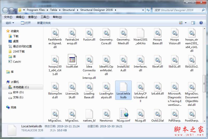
Task: Select Interfaces.dll file
Action: 140,64
